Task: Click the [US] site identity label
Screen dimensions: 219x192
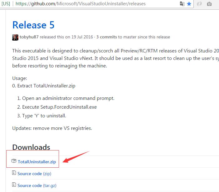Action: [6, 4]
